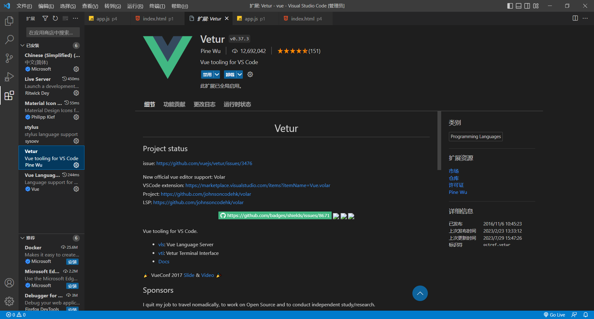Open editor more actions ellipsis
Screen dimensions: 594x319
[585, 18]
